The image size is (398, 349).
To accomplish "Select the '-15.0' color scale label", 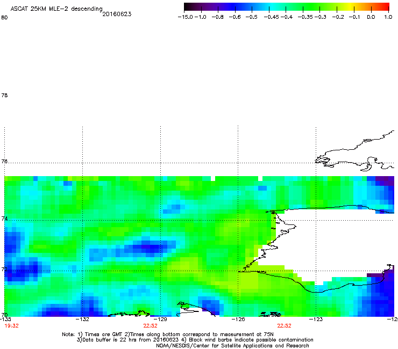I will tap(186, 17).
